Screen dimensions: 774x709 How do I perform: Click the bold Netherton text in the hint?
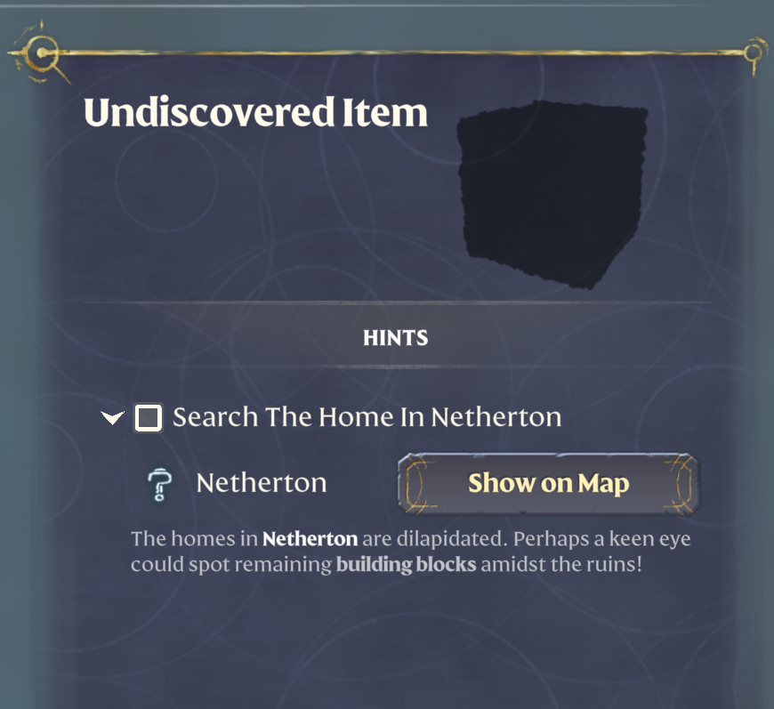310,539
